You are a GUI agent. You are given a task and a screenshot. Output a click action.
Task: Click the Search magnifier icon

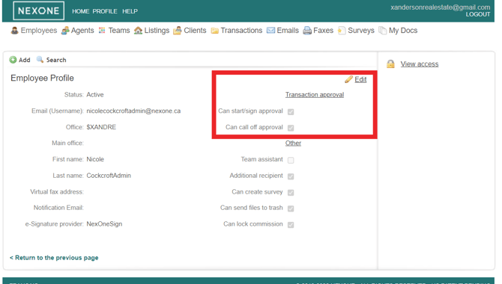click(x=40, y=60)
